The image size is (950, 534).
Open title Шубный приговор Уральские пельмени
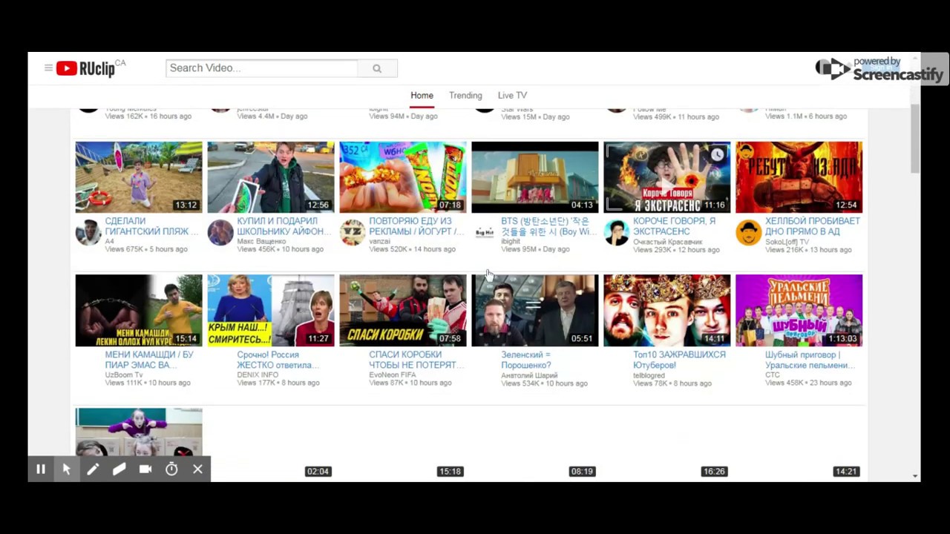tap(810, 360)
